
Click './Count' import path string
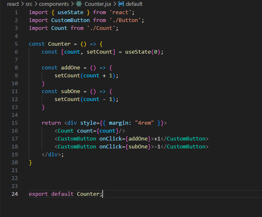pos(101,28)
